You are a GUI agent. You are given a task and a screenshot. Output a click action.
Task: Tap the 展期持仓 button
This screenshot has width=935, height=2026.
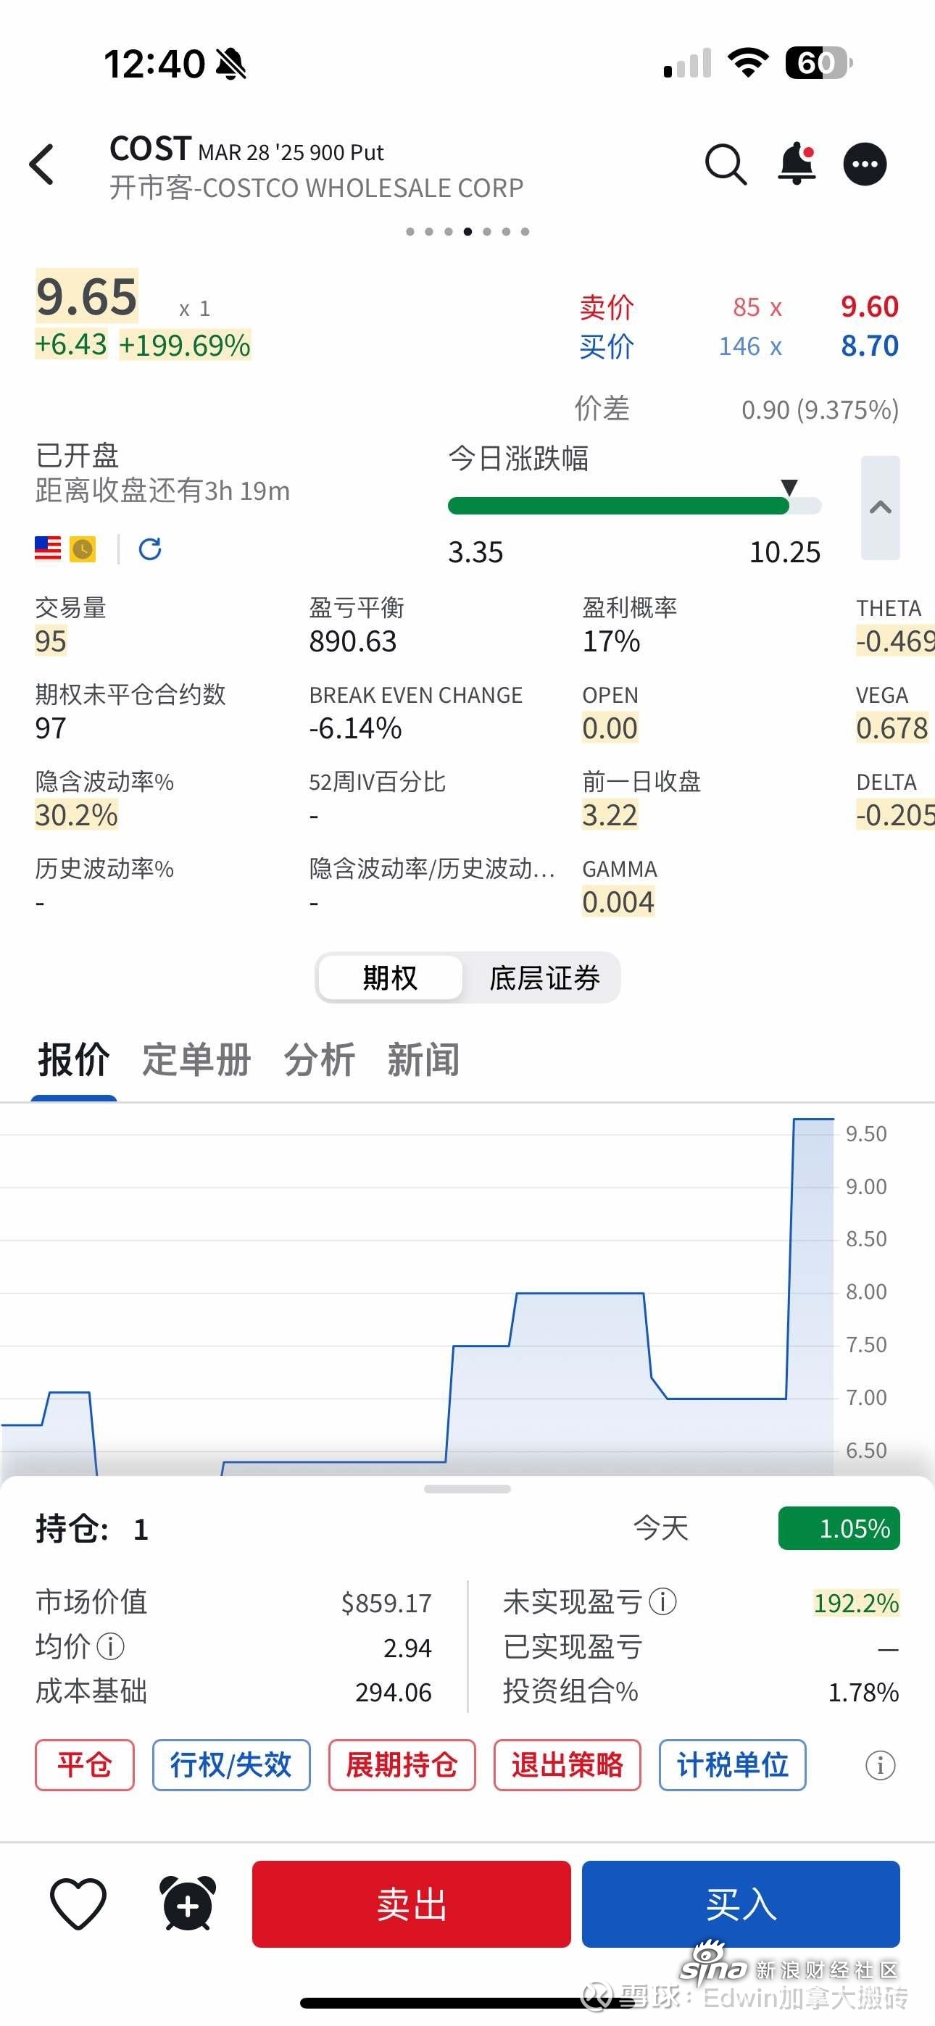coord(402,1765)
